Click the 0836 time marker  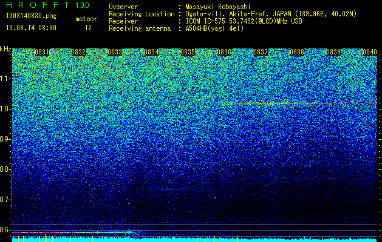coord(224,52)
